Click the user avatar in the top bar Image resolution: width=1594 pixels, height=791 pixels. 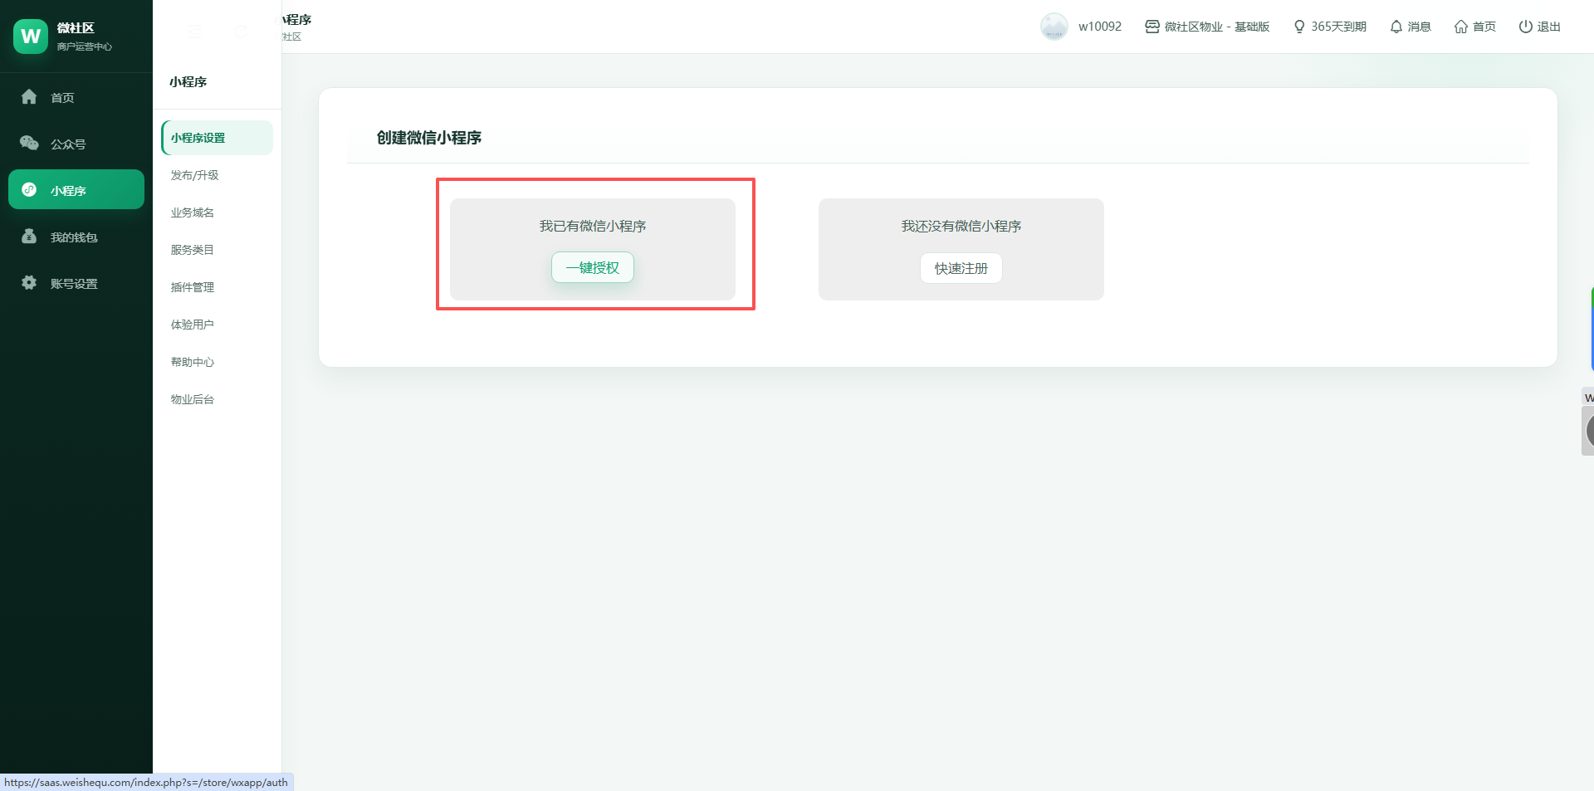click(1054, 27)
